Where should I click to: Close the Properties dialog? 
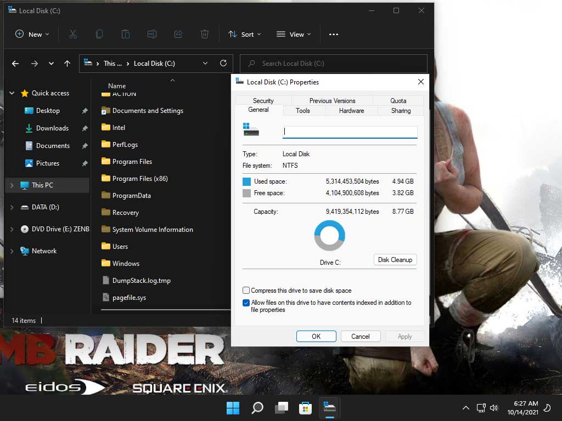click(421, 82)
